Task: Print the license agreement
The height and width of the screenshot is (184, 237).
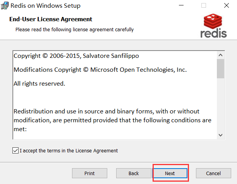Action: pos(89,173)
